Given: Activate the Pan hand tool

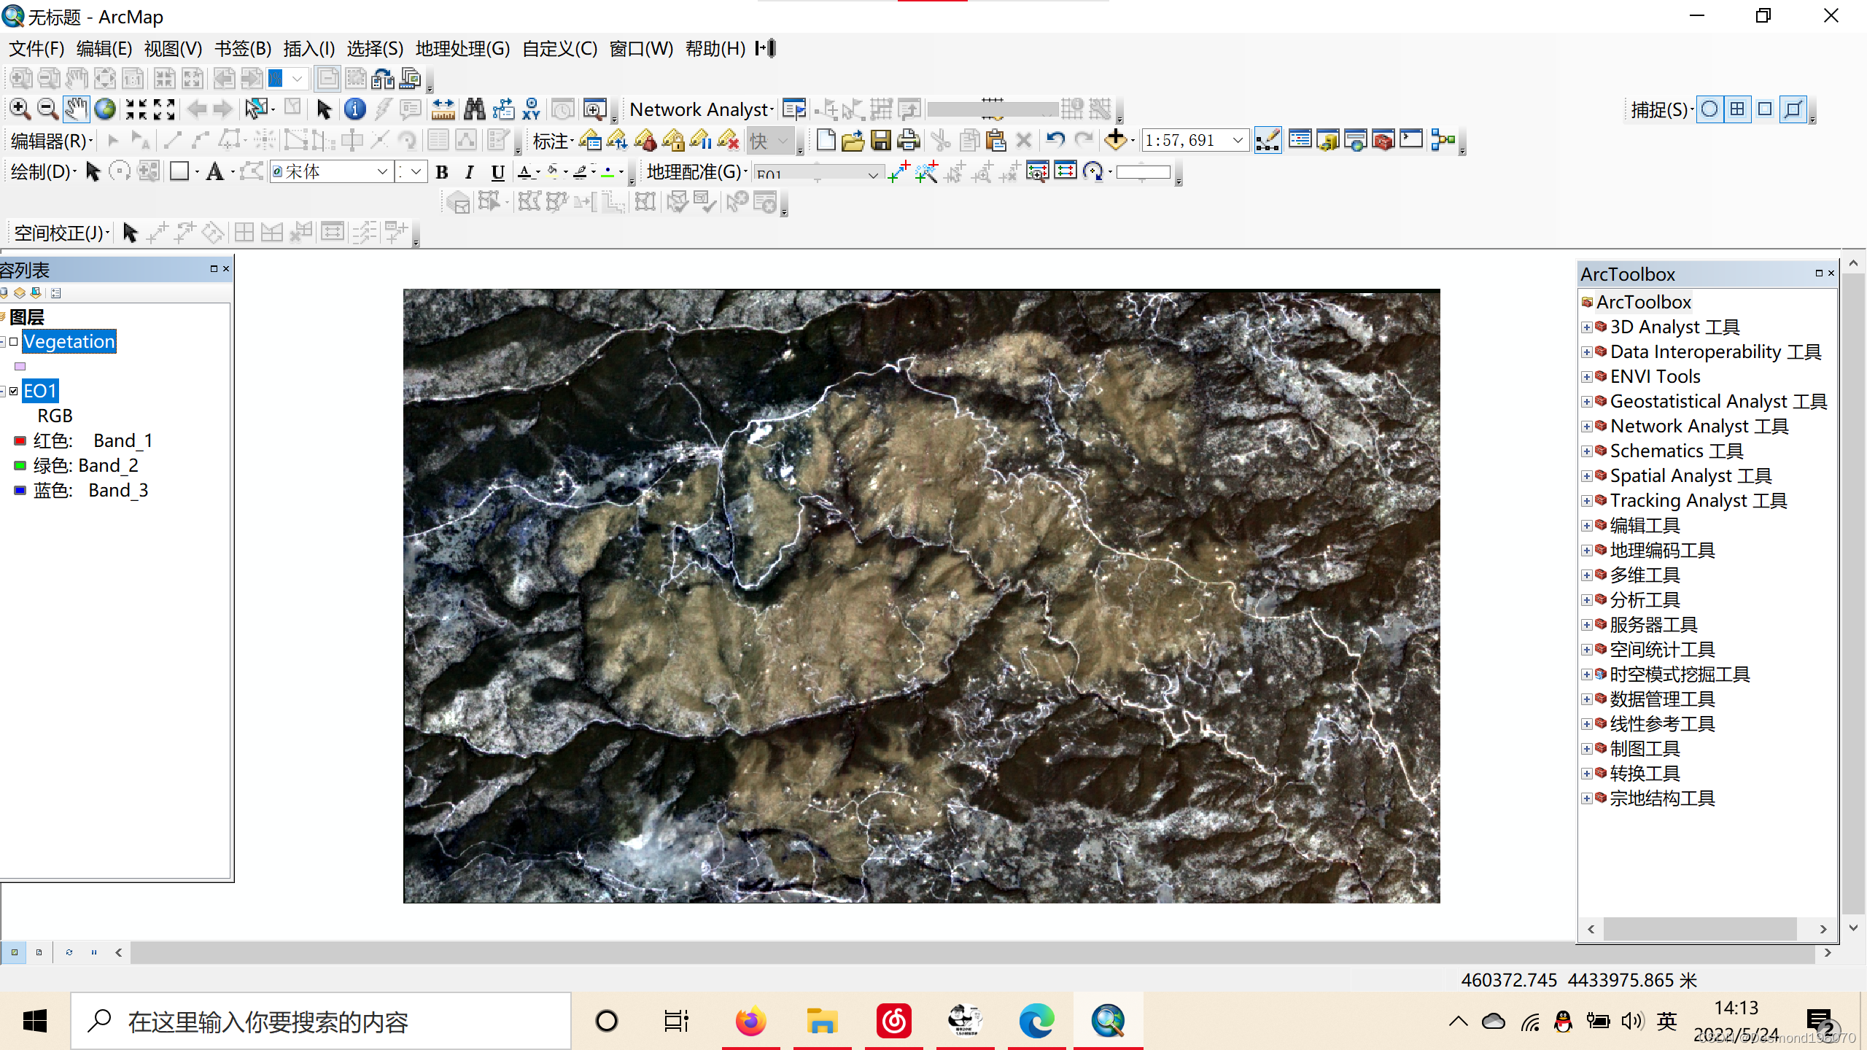Looking at the screenshot, I should tap(76, 109).
